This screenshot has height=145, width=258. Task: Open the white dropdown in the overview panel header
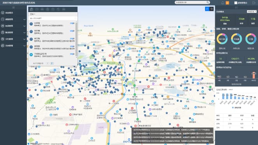(x=252, y=12)
